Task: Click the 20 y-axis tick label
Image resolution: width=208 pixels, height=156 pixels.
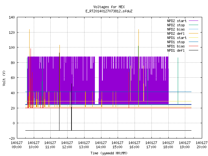Action: tap(13, 108)
